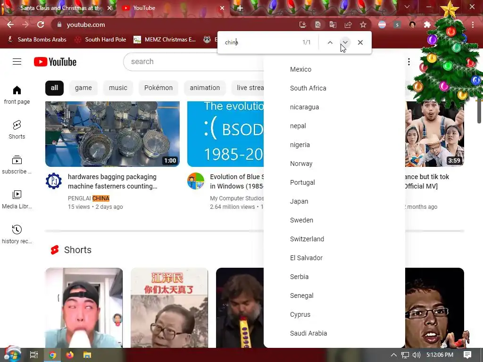This screenshot has width=483, height=362.
Task: Select the 'game' filter chip
Action: [x=83, y=88]
